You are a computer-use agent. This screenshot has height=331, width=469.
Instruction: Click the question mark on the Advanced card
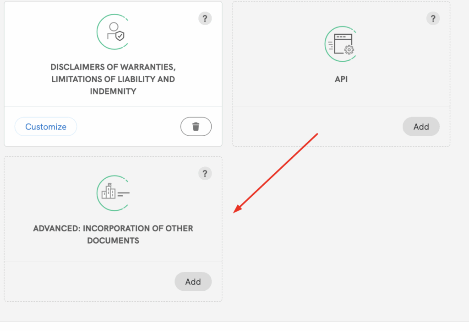click(x=205, y=173)
